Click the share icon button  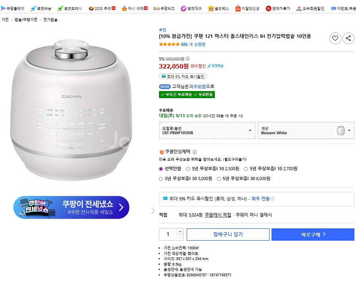(x=348, y=38)
